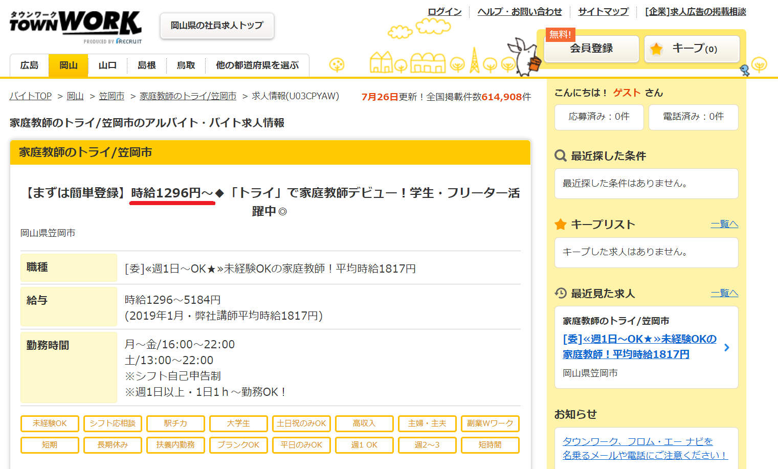
Task: Click the ブランクOK tag
Action: [x=238, y=445]
